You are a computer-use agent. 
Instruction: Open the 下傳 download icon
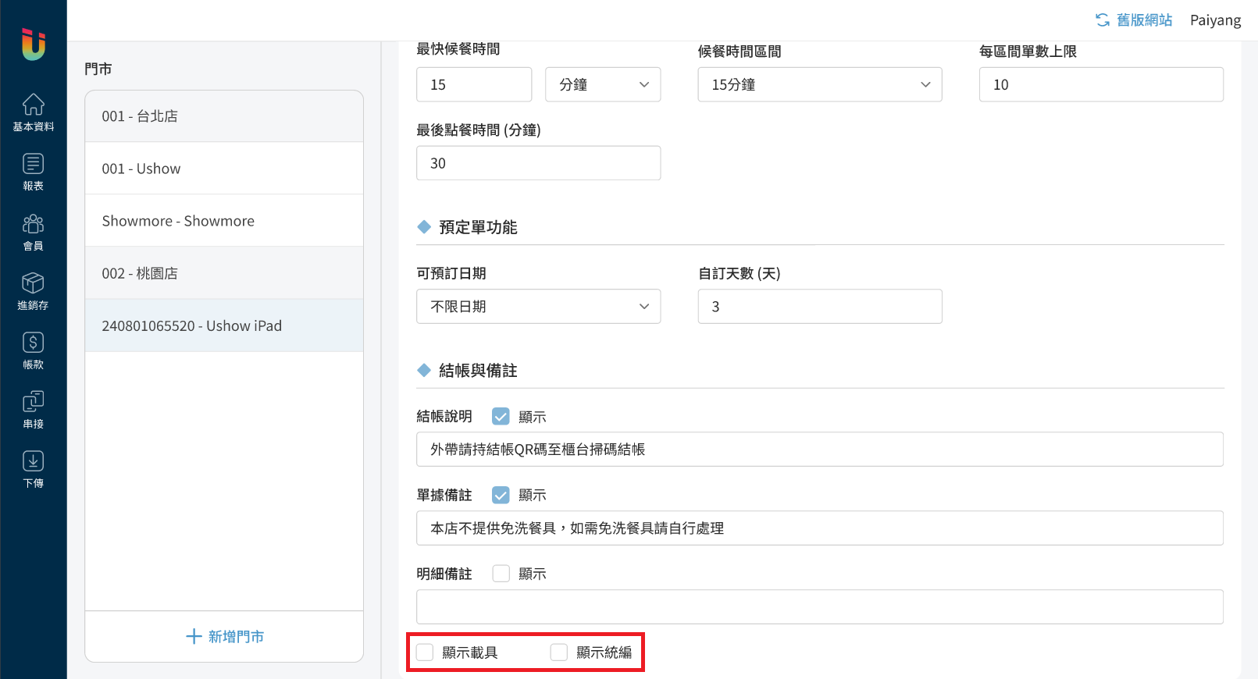(33, 469)
